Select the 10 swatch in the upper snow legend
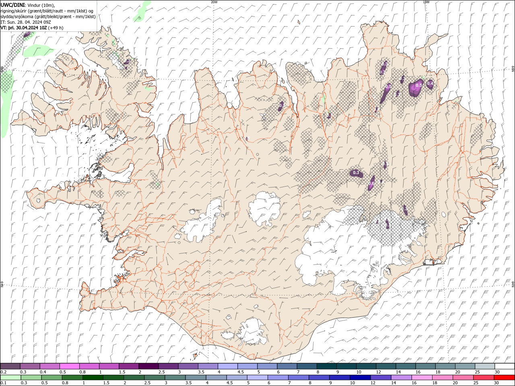Viewport: 515px width, 386px height. point(366,366)
